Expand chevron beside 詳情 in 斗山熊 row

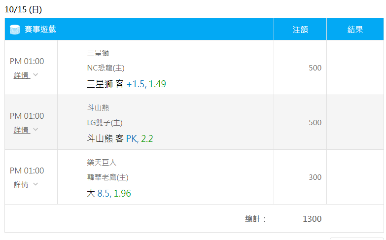tap(35, 129)
